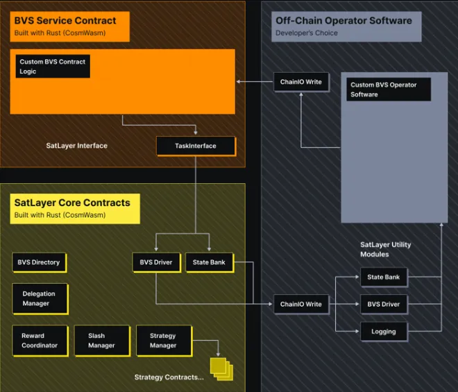Click the stacked yellow Strategy Contracts icon
Image resolution: width=458 pixels, height=392 pixels.
point(221,368)
